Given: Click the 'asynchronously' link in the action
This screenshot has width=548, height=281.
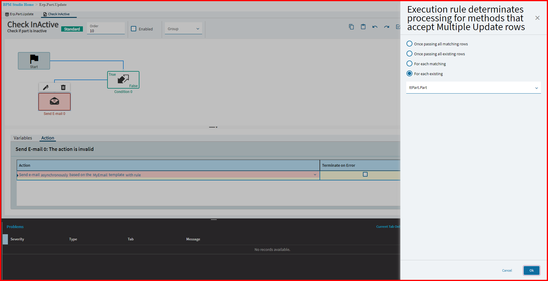Looking at the screenshot, I should click(x=54, y=175).
